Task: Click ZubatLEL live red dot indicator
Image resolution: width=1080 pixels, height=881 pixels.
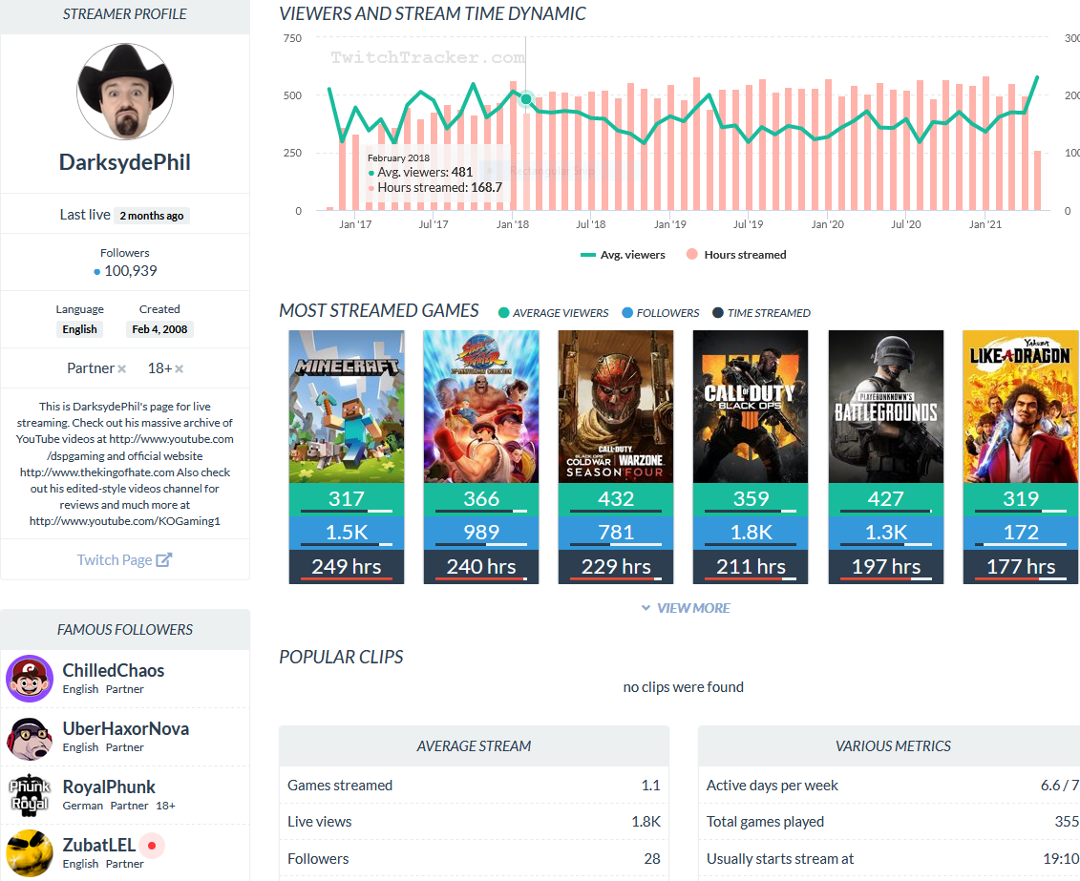Action: (x=152, y=846)
